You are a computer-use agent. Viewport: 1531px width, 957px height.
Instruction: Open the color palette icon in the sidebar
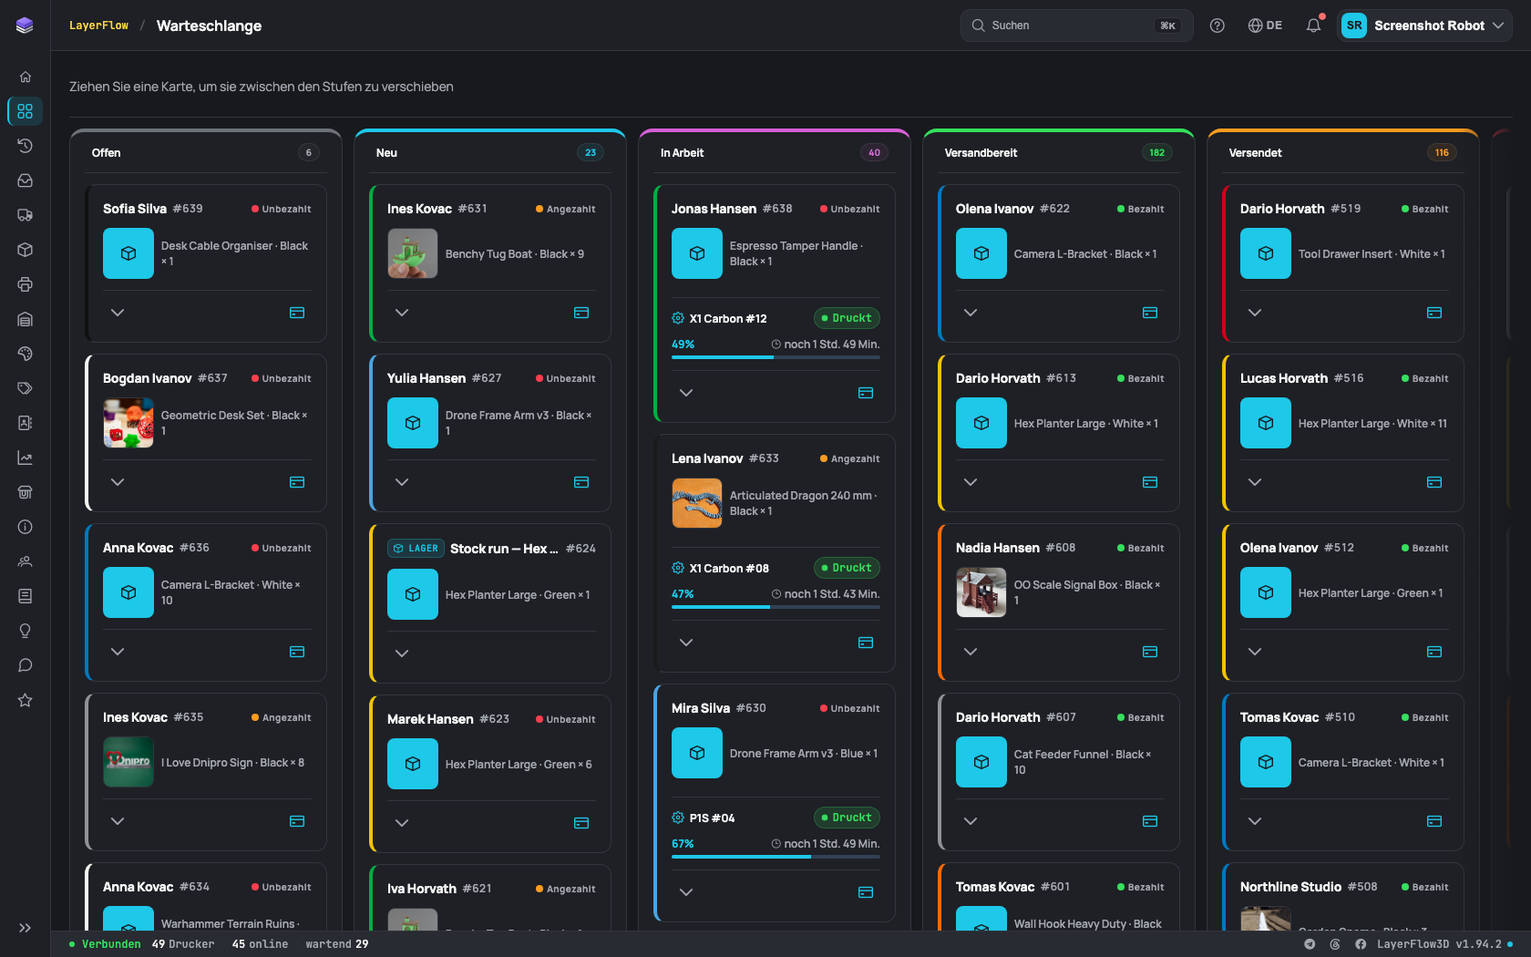pyautogui.click(x=26, y=354)
